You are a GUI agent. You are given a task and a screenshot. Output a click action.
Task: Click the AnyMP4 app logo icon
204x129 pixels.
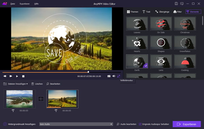pyautogui.click(x=5, y=4)
